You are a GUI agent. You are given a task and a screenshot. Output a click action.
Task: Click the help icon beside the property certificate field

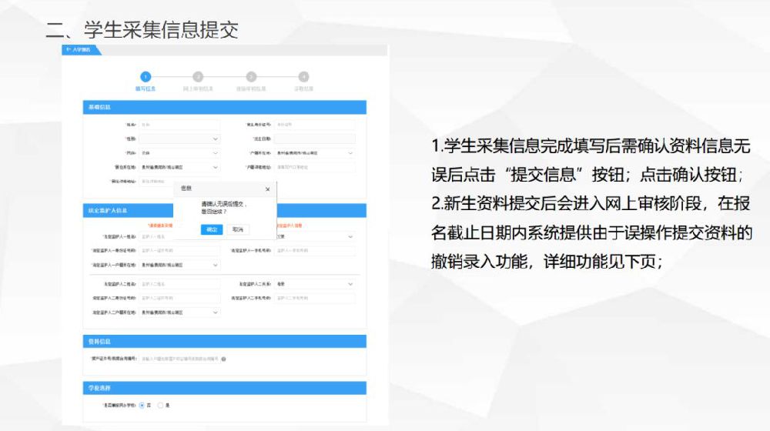[x=223, y=359]
